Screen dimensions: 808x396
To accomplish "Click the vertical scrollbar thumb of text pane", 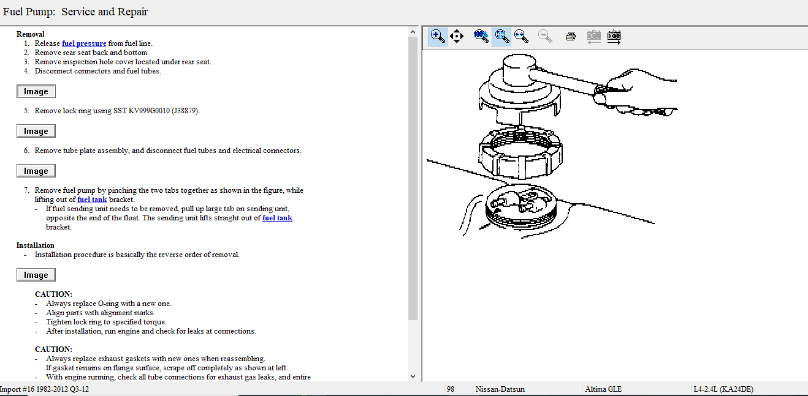I will click(413, 177).
